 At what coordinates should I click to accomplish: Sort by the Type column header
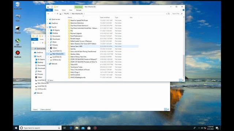pyautogui.click(x=117, y=17)
